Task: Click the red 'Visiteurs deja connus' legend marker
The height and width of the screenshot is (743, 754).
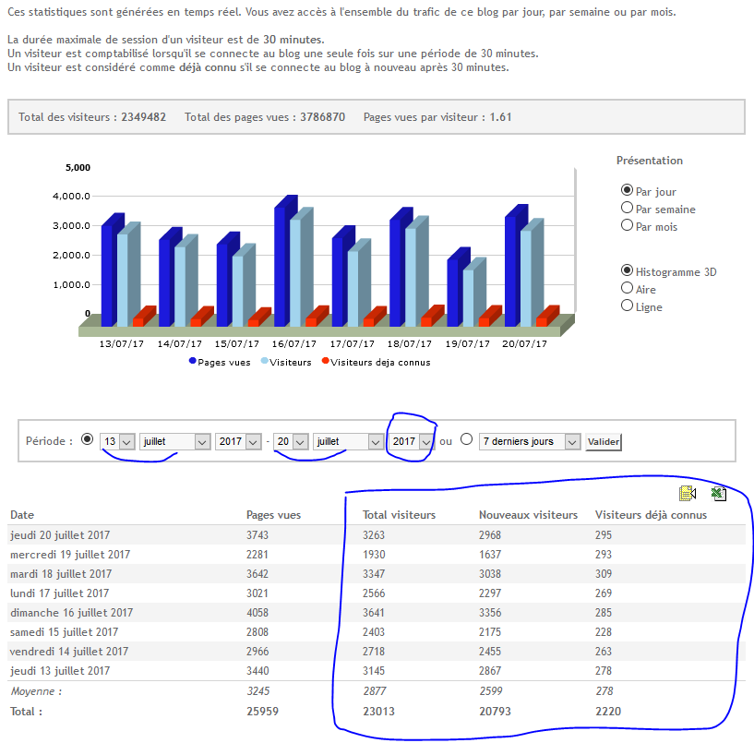Action: 326,361
